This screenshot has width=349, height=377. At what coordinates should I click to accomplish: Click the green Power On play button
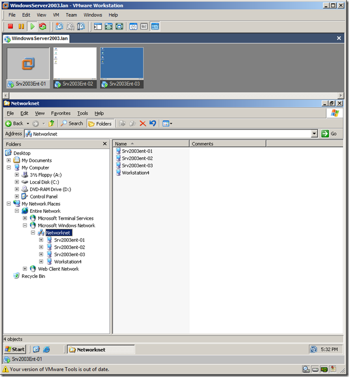32,26
